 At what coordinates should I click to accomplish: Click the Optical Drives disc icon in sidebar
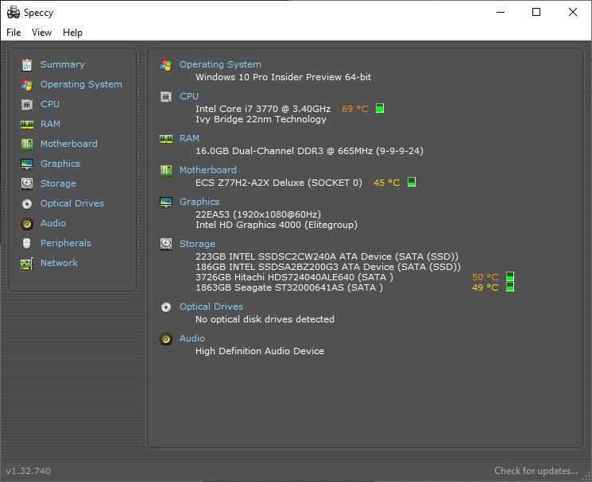coord(27,204)
